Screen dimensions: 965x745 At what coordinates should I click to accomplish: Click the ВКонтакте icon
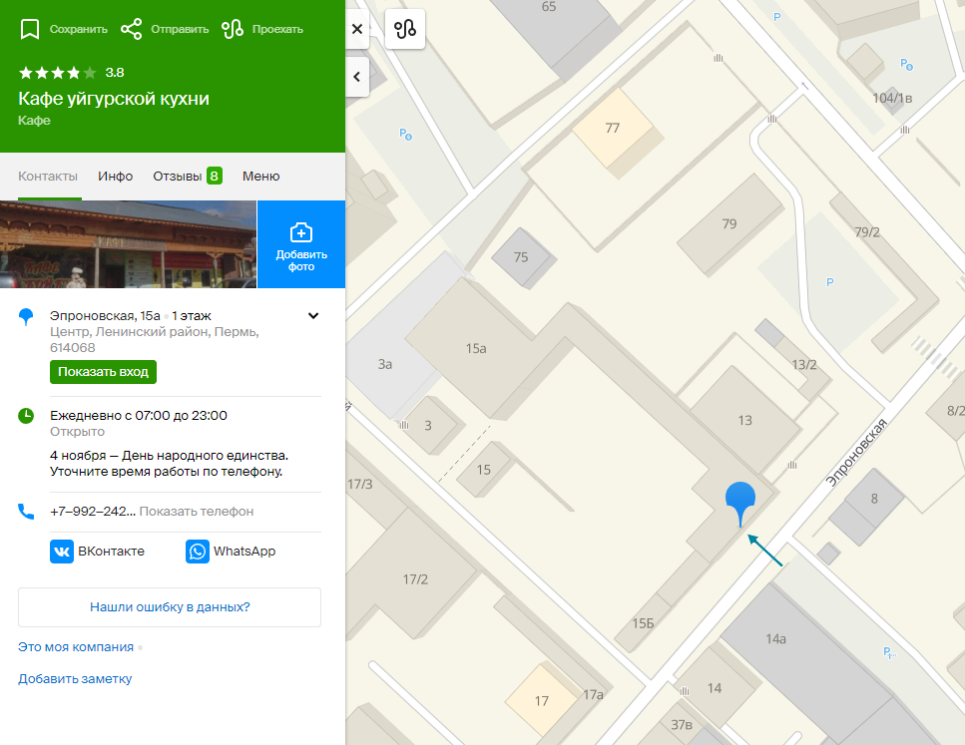point(62,552)
